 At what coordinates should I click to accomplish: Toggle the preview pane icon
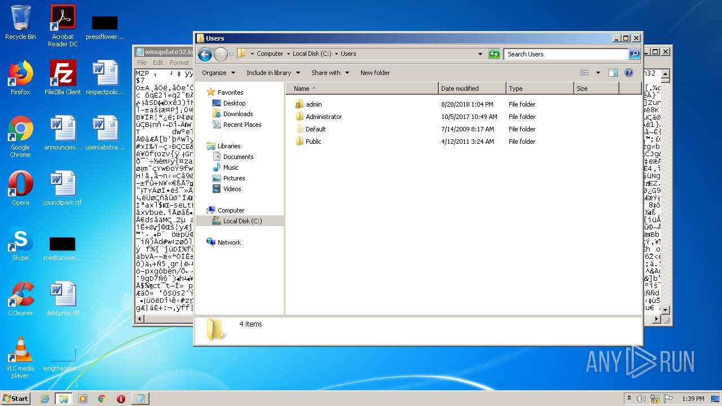613,73
